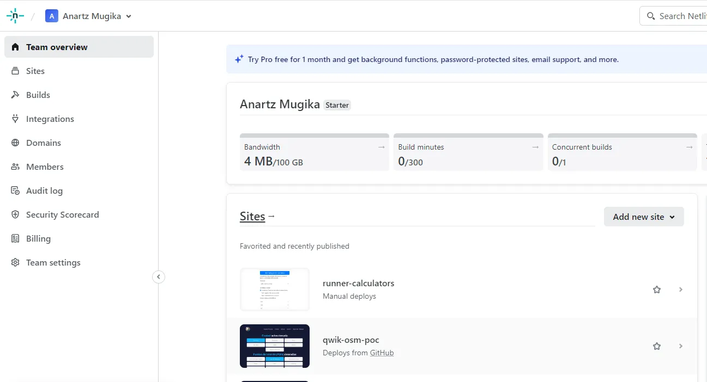Screen dimensions: 707x382
Task: Click into the Search Netlify field
Action: (674, 16)
